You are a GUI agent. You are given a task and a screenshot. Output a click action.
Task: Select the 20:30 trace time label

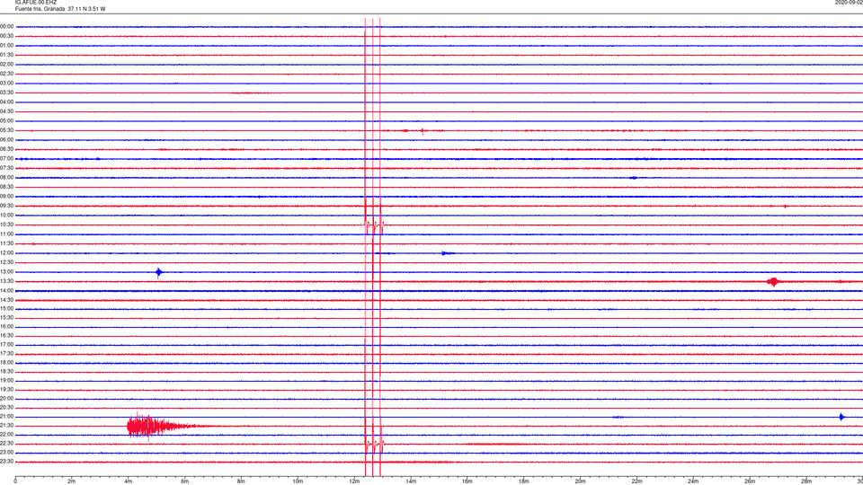[x=7, y=408]
